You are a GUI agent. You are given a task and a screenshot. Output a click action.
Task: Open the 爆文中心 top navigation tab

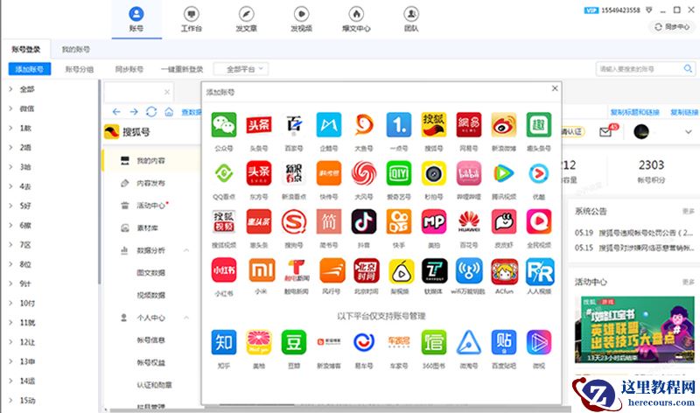356,19
